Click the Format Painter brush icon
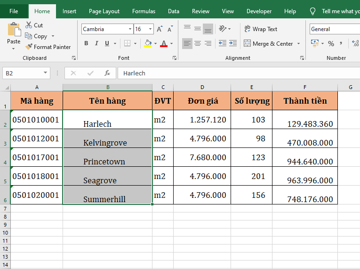The width and height of the screenshot is (360, 269). click(x=29, y=47)
